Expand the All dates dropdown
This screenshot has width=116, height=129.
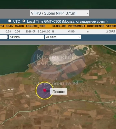[63, 37]
